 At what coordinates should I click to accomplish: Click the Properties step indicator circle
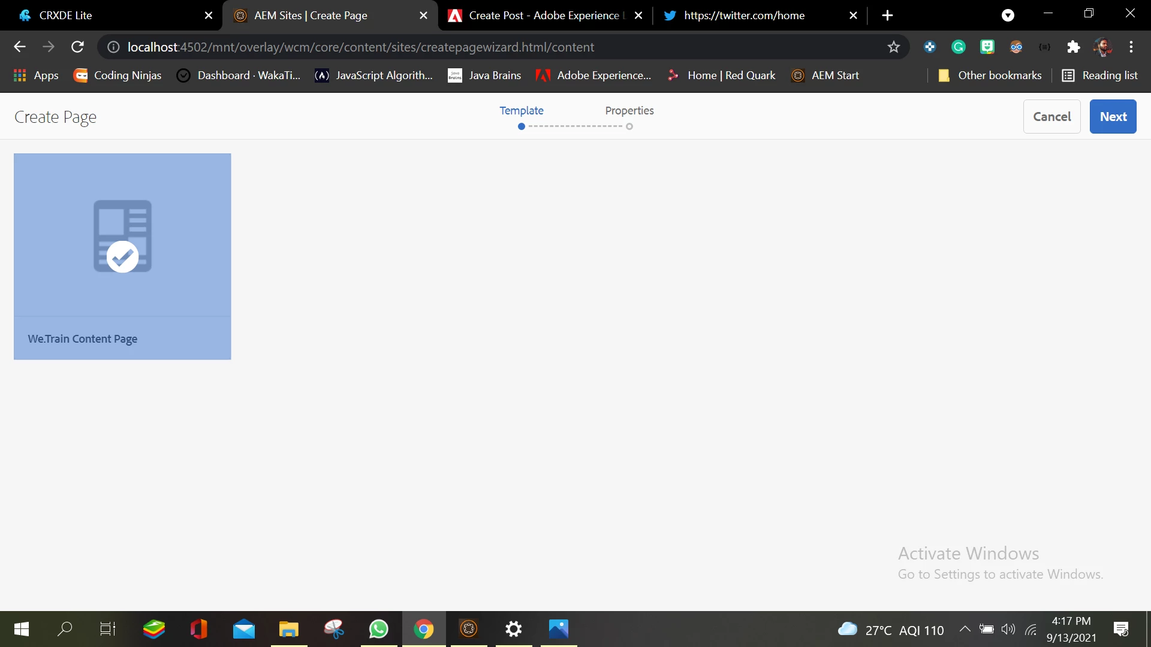(629, 126)
